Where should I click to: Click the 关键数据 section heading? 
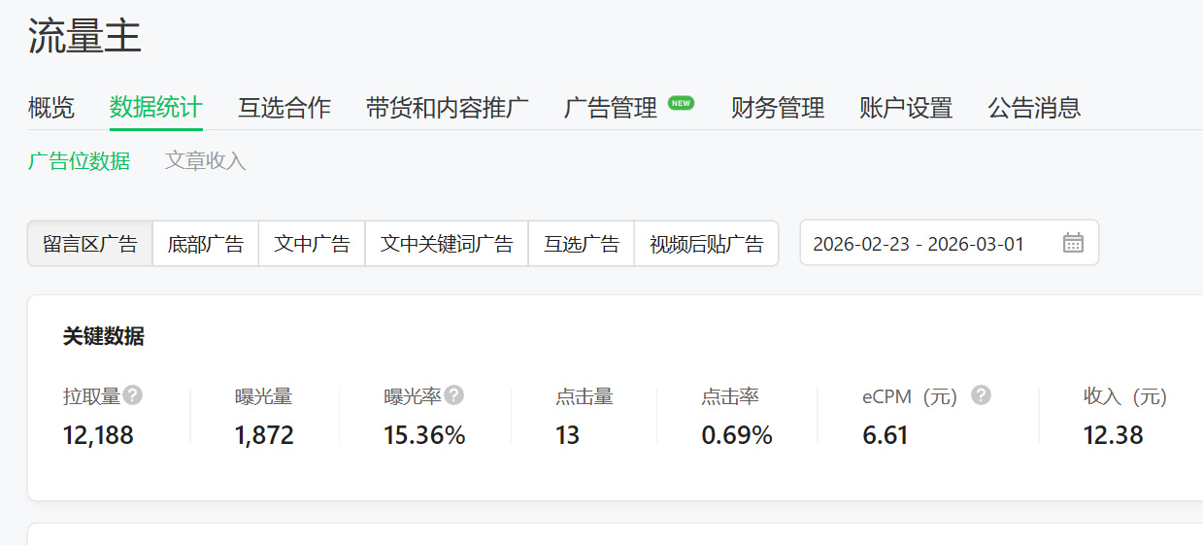coord(104,336)
